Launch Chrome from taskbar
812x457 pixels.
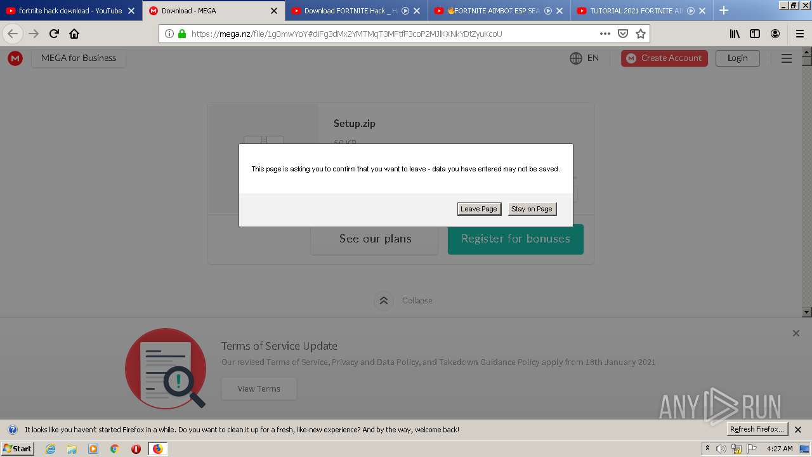click(x=114, y=449)
